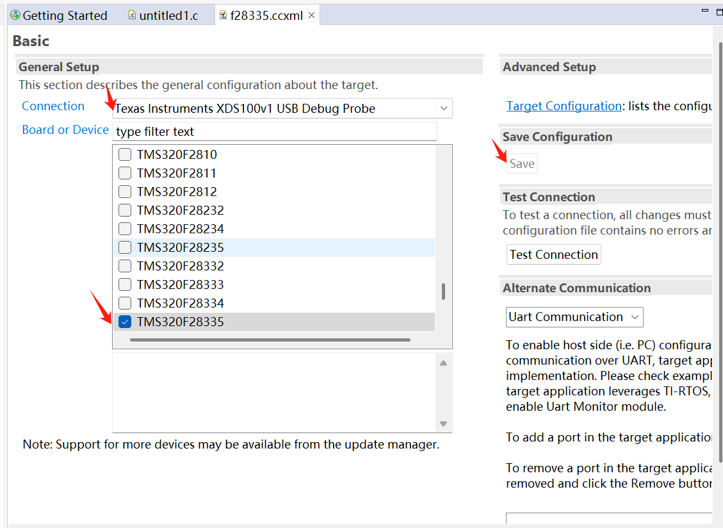Open the Connection dropdown

[x=282, y=108]
